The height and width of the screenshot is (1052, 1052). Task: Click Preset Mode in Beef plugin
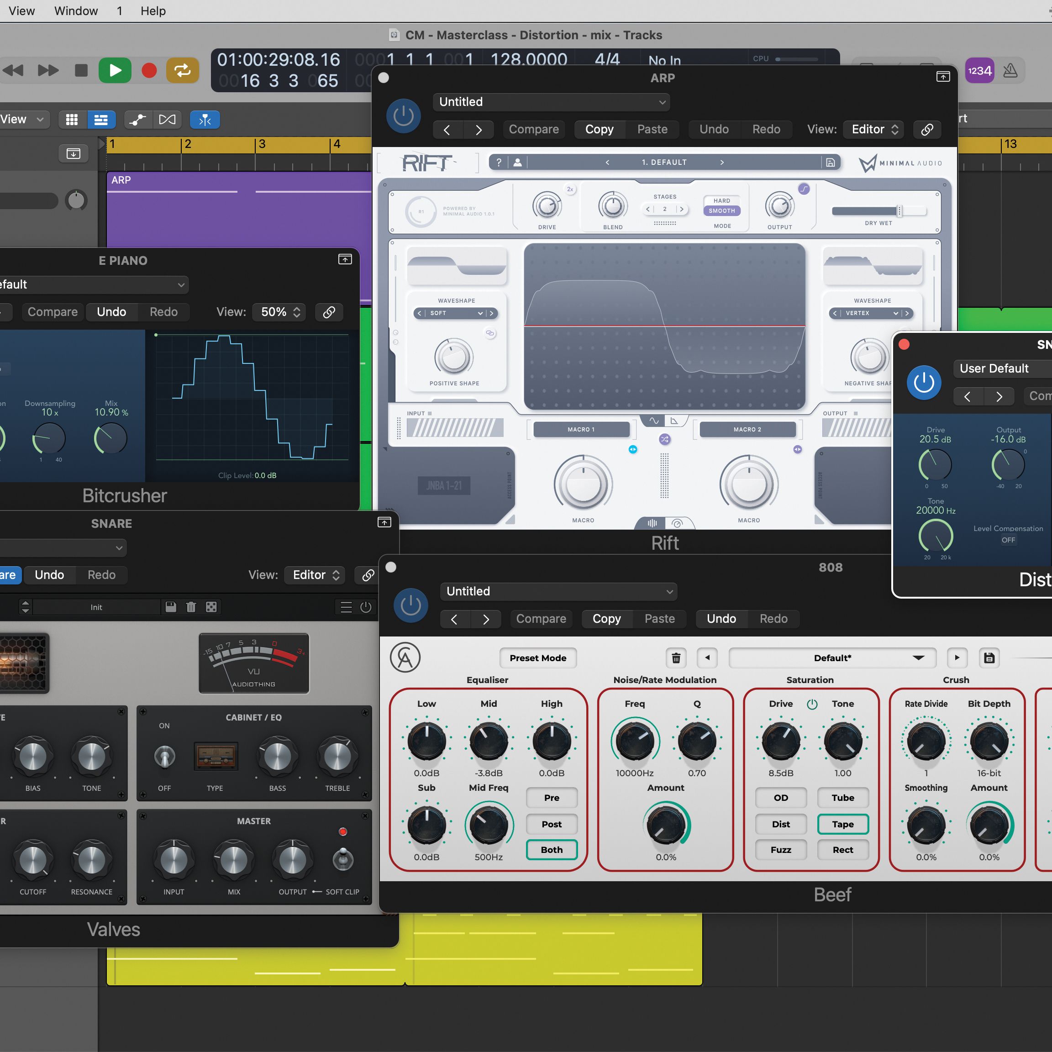click(x=538, y=658)
